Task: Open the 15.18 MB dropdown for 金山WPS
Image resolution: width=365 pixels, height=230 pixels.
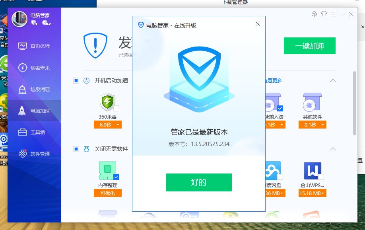Action: (x=313, y=193)
